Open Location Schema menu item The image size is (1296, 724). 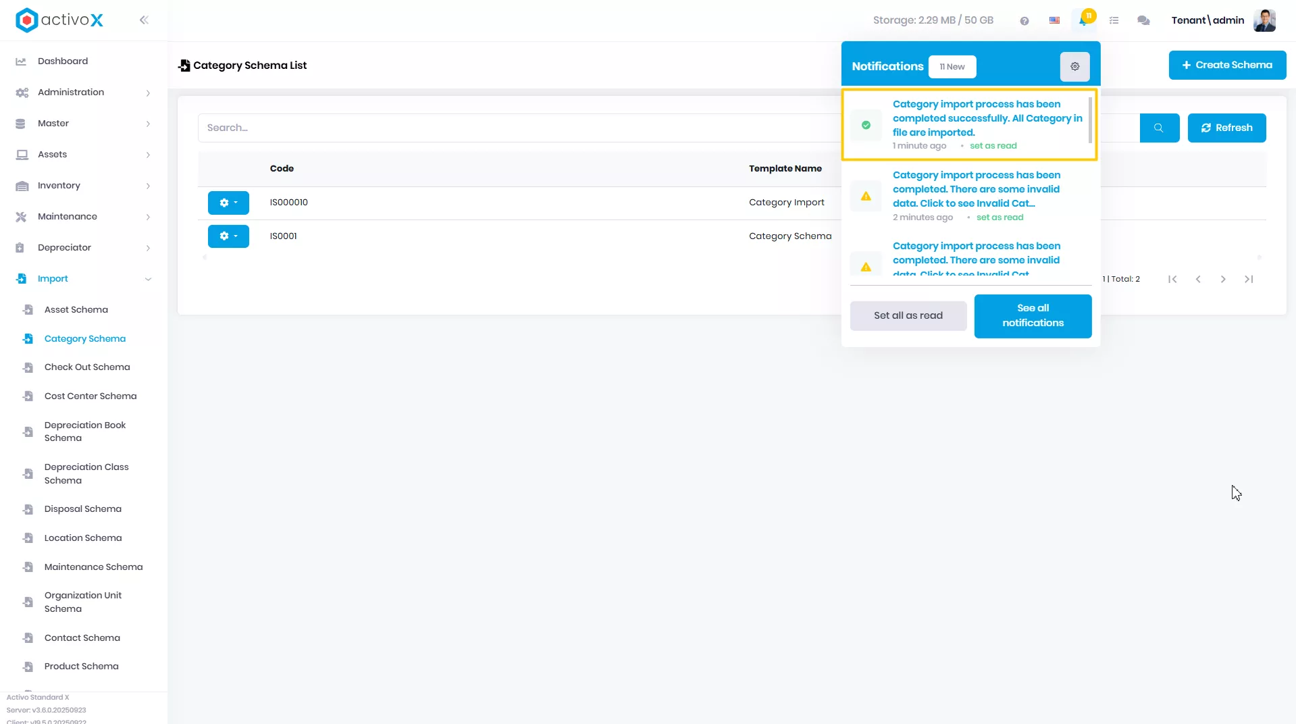84,538
